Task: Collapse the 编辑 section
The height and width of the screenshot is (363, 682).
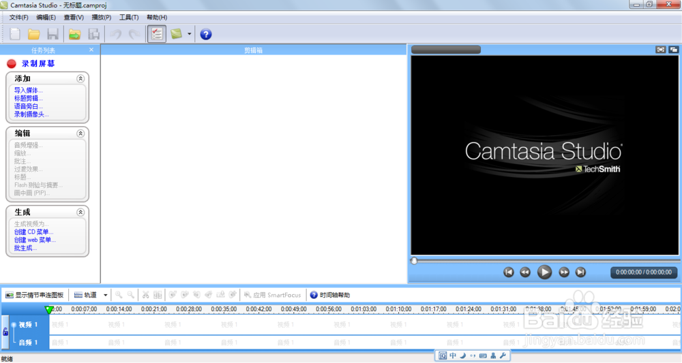Action: [x=80, y=133]
